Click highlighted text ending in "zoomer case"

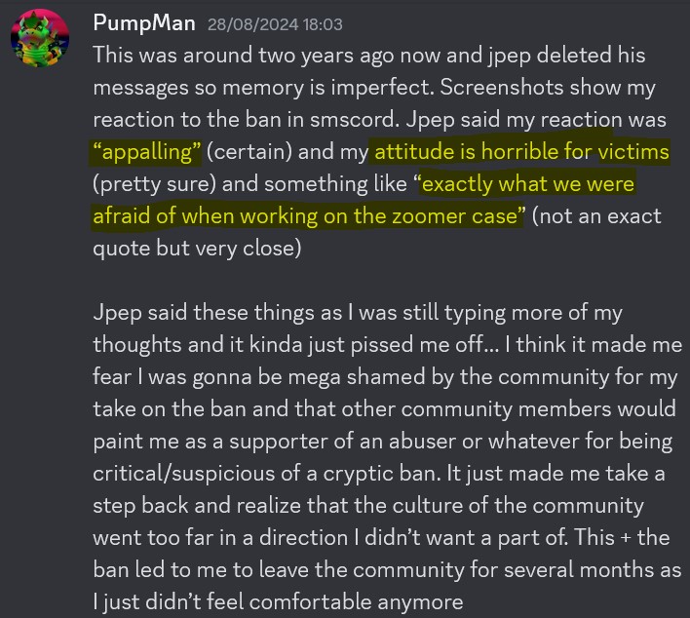307,216
